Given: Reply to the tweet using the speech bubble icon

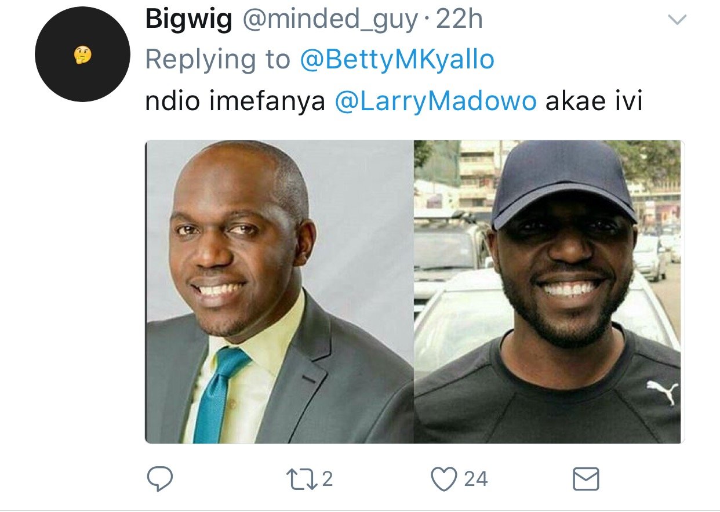Looking at the screenshot, I should tap(159, 480).
